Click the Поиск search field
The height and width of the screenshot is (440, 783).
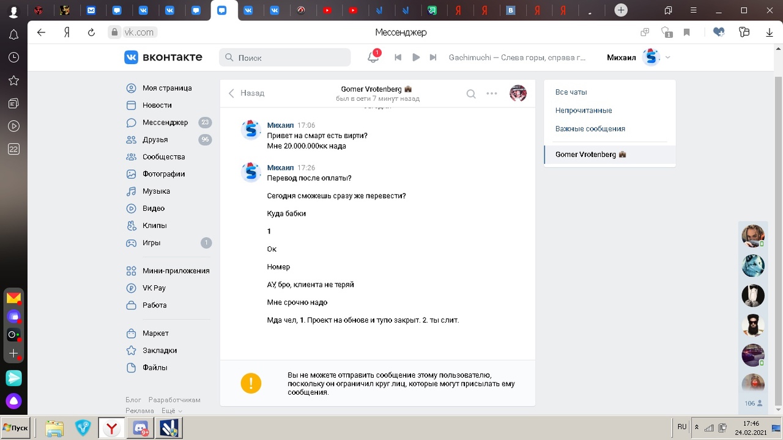pos(285,57)
